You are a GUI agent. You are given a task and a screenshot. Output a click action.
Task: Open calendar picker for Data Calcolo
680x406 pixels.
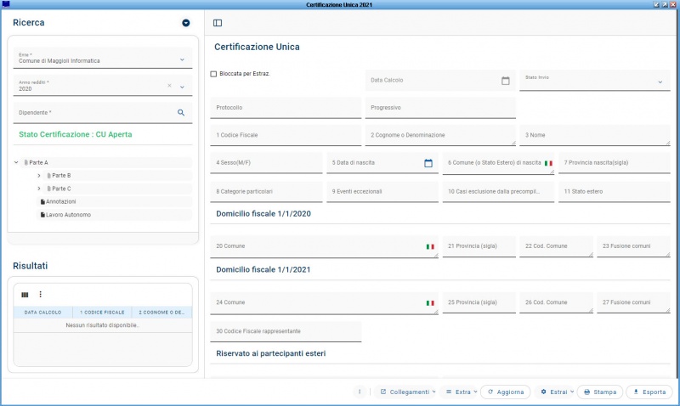pos(505,81)
